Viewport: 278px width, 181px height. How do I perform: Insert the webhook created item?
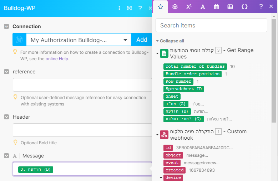(x=175, y=170)
